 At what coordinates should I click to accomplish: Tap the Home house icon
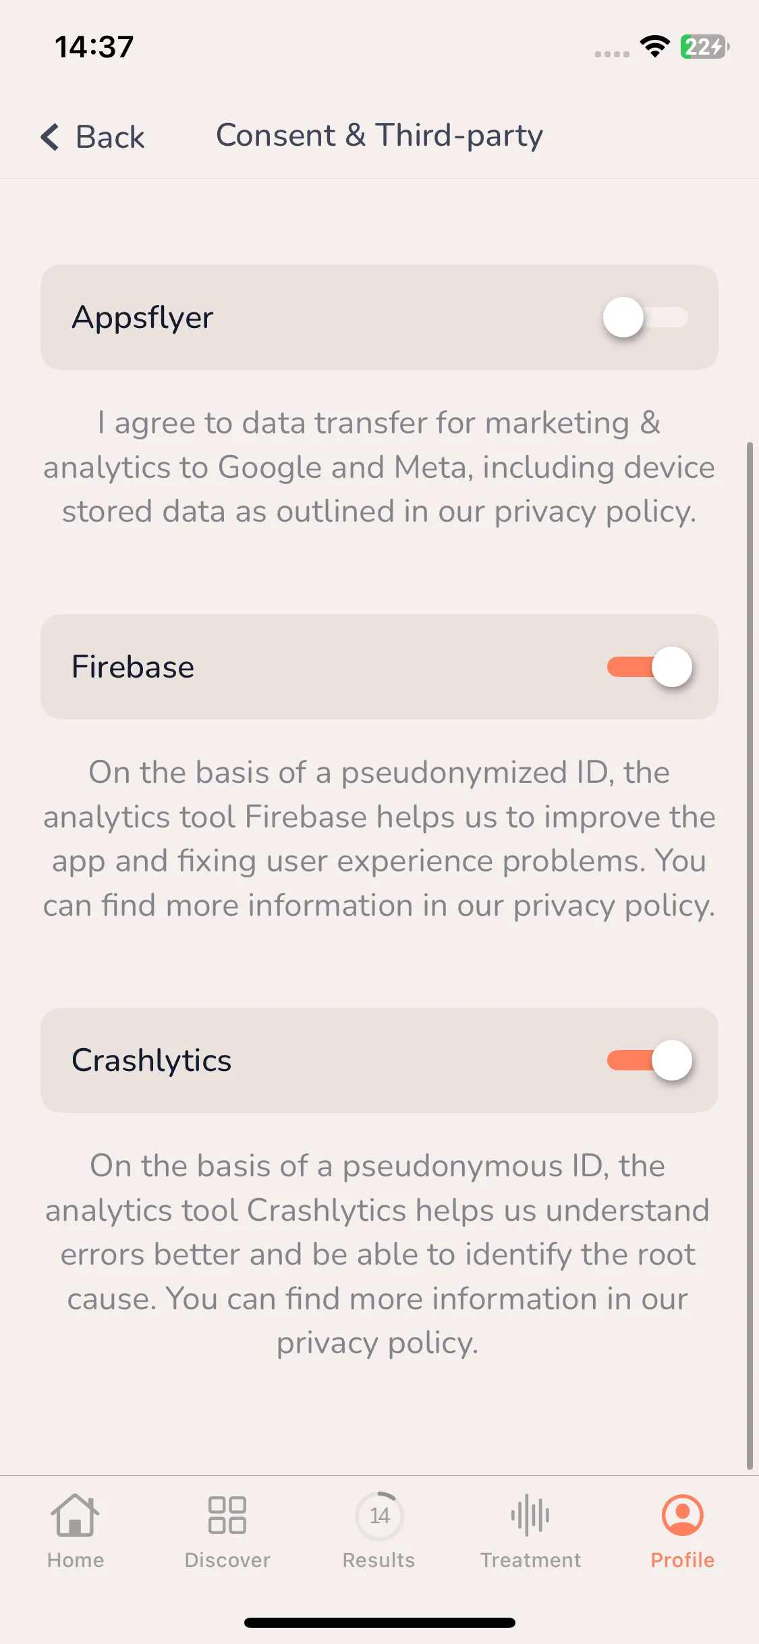point(75,1515)
